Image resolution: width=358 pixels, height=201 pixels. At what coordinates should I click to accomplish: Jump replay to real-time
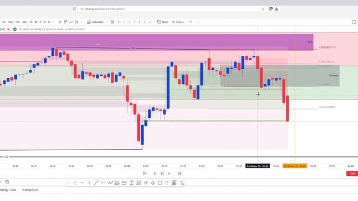180,174
